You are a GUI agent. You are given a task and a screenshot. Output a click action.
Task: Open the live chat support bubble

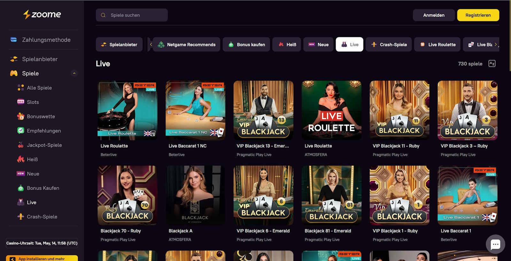pos(495,244)
